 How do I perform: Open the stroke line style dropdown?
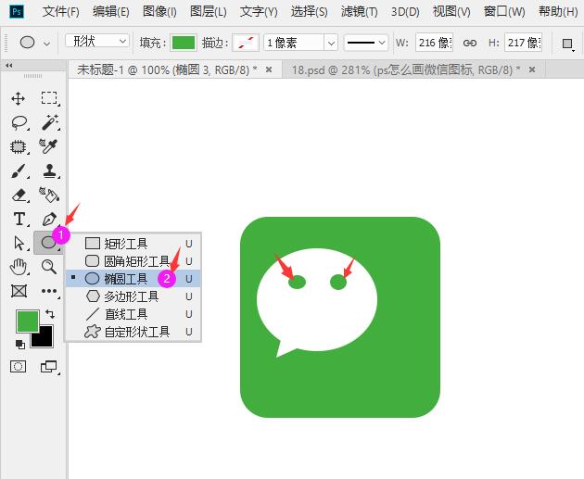pyautogui.click(x=366, y=43)
